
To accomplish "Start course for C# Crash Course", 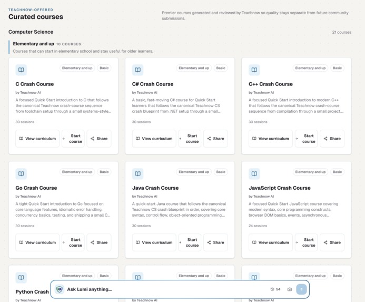I will pos(190,139).
